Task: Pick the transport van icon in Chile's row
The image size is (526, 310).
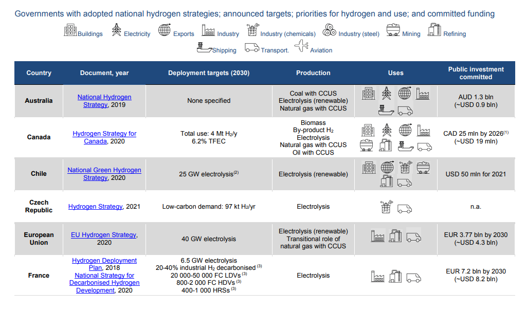Action: click(405, 183)
